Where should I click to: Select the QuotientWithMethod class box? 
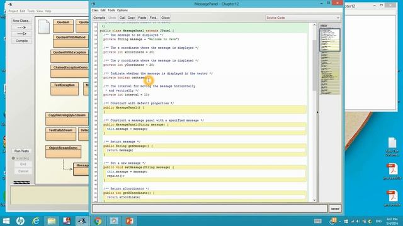point(71,41)
